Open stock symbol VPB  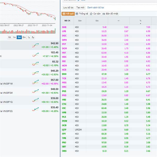(64, 113)
